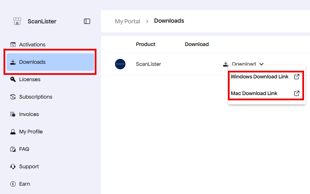Image resolution: width=310 pixels, height=194 pixels.
Task: Collapse the sidebar using the panel toggle icon
Action: [87, 21]
